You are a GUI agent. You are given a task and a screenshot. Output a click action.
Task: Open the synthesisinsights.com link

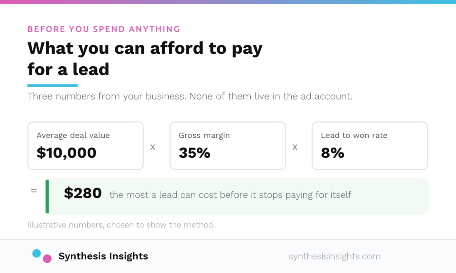pos(334,257)
